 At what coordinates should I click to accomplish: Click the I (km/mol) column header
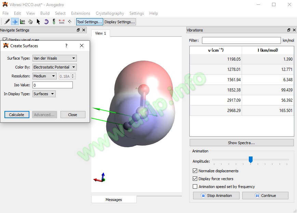[268, 50]
